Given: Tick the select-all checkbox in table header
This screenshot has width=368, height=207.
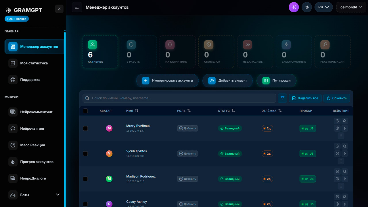Looking at the screenshot, I should point(85,111).
